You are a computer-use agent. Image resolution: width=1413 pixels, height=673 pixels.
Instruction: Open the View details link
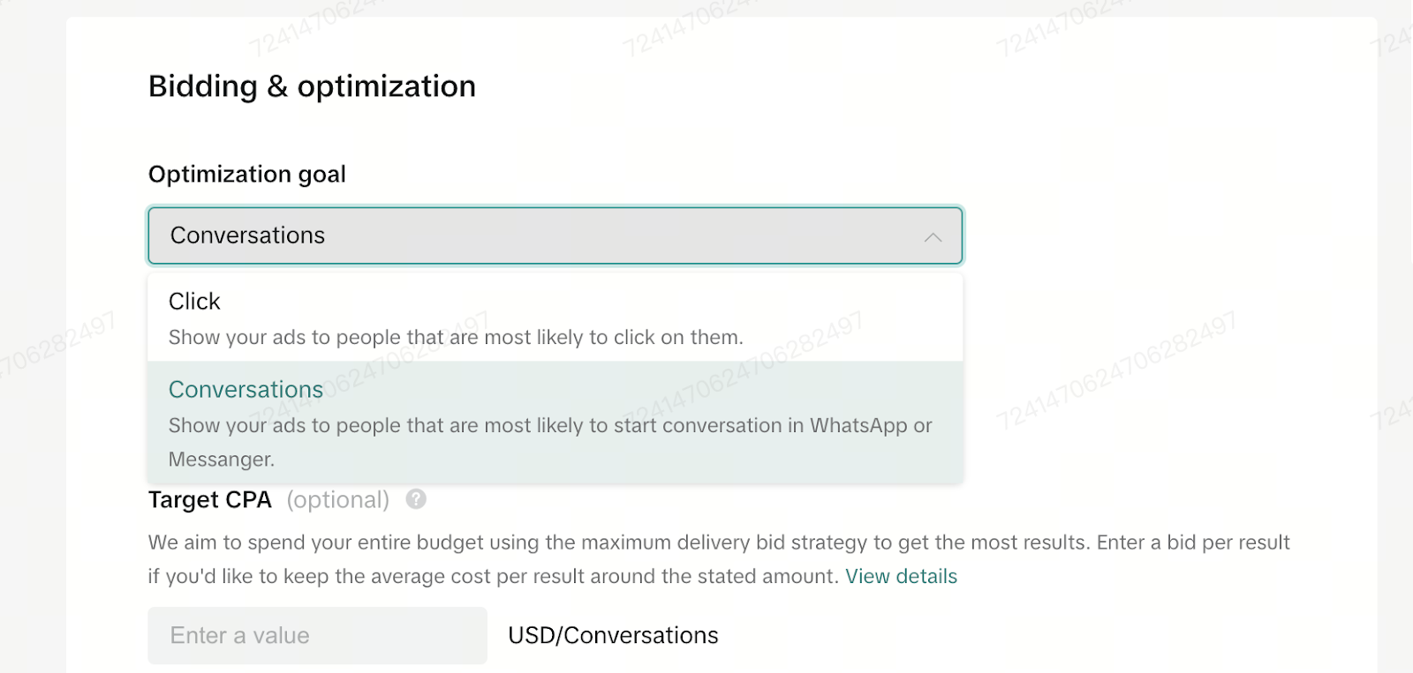tap(901, 576)
